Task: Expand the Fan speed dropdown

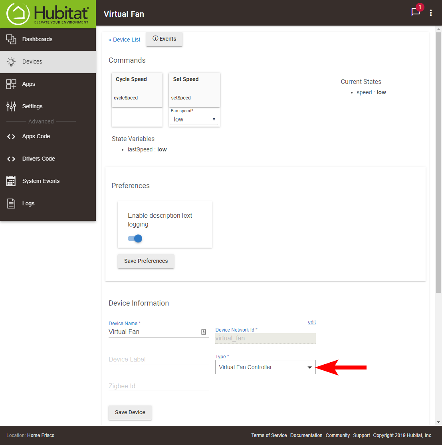Action: pyautogui.click(x=194, y=119)
